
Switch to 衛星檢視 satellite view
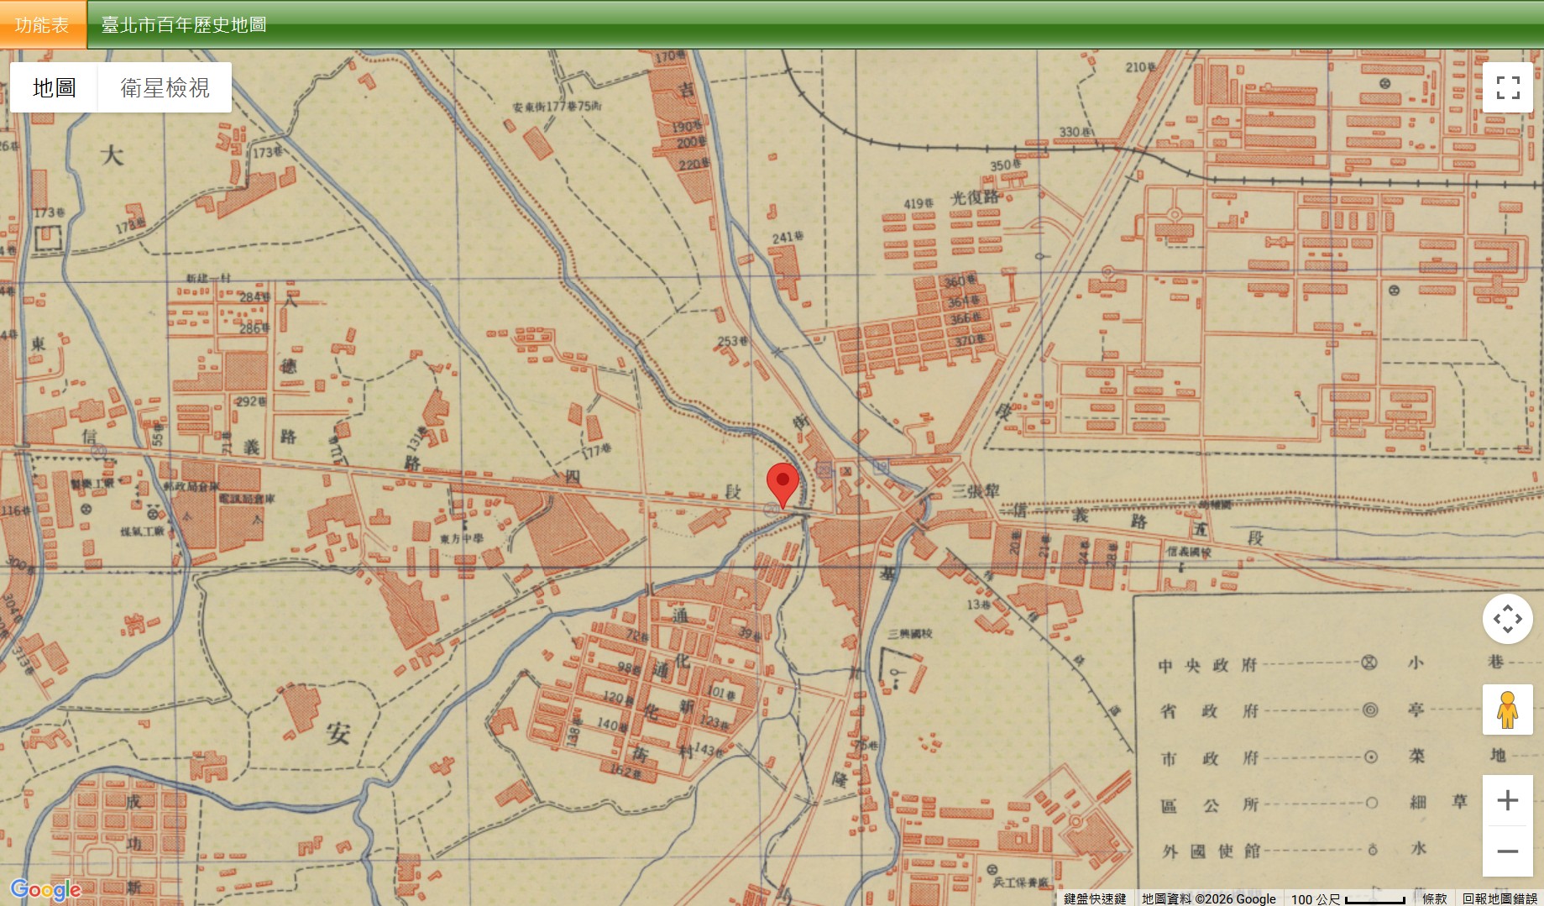165,87
